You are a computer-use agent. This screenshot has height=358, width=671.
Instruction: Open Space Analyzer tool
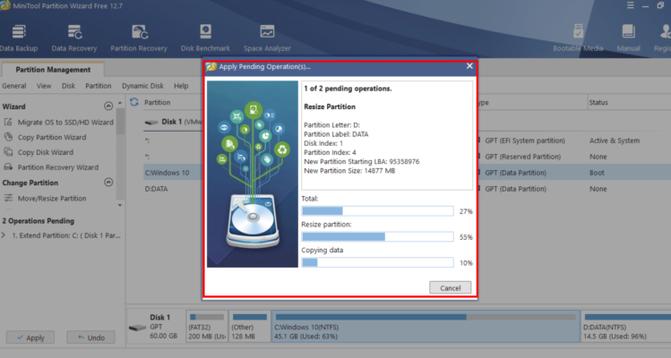[267, 38]
